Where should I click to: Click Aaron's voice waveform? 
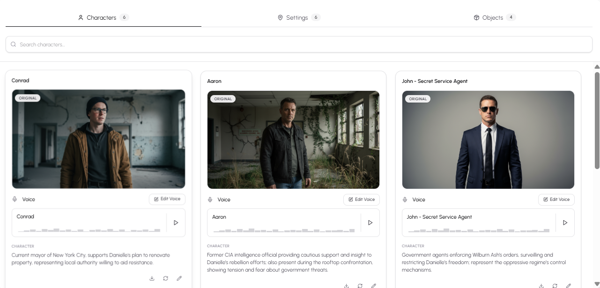[x=284, y=230]
